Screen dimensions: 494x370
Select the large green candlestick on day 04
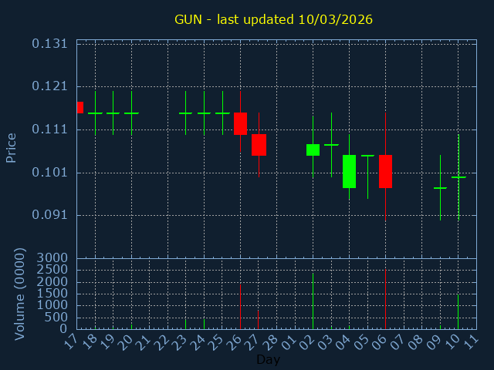click(x=349, y=171)
